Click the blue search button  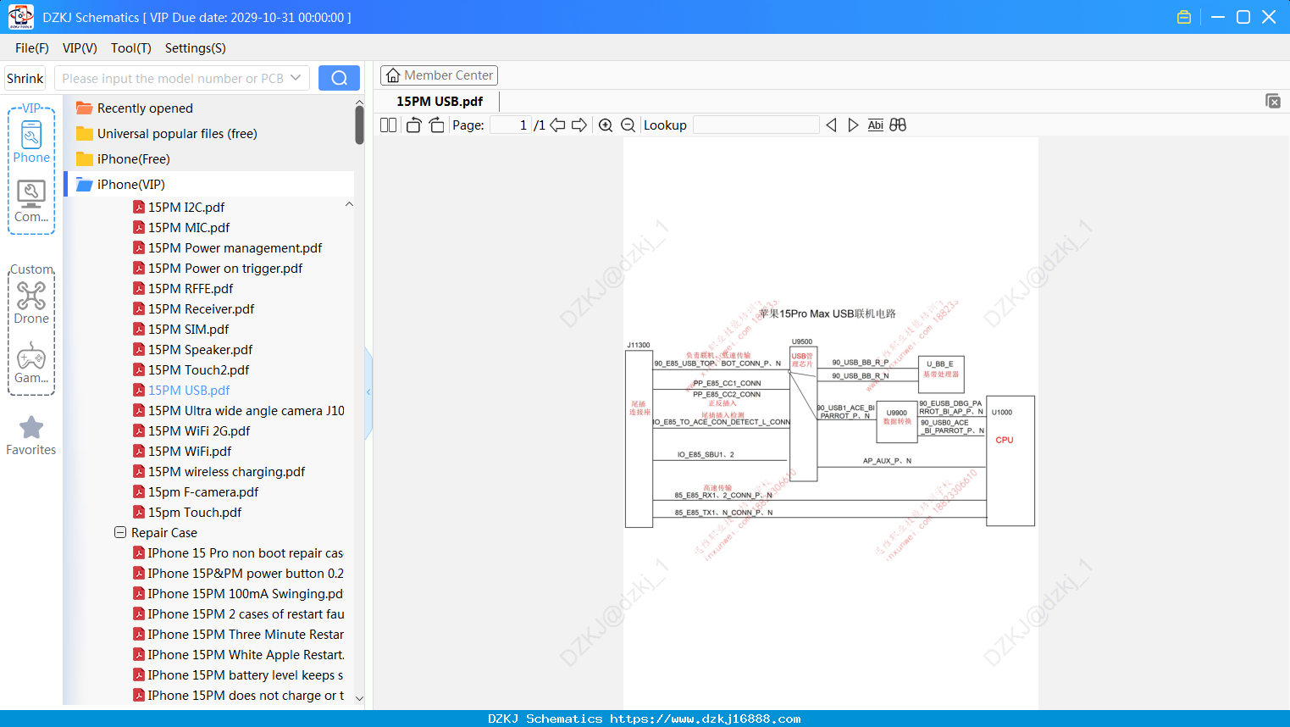(x=339, y=78)
